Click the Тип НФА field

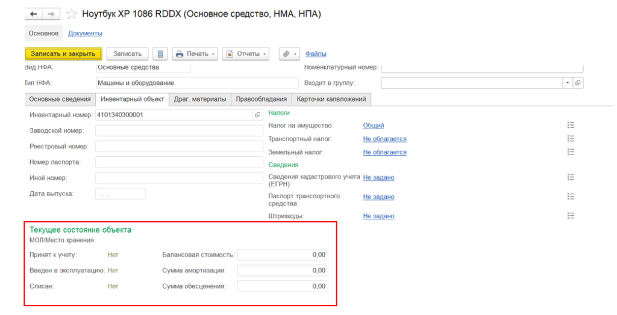pos(197,83)
